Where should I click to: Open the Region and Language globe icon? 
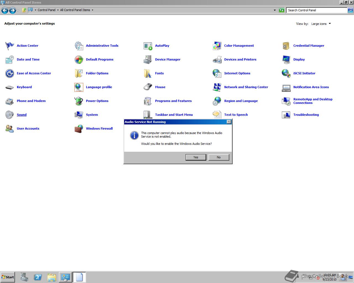(x=217, y=101)
